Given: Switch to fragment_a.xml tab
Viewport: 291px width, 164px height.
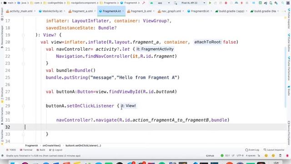Looking at the screenshot, I should pos(80,11).
